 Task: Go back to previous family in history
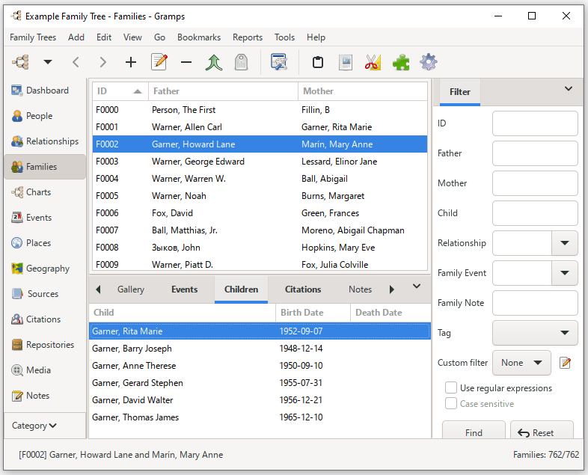(x=76, y=62)
